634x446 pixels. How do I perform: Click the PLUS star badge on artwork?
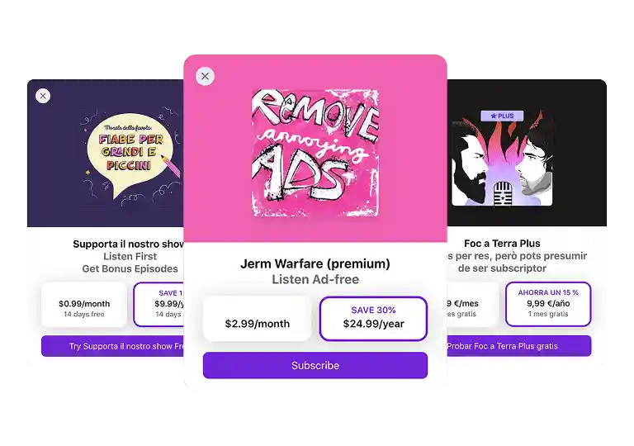click(502, 116)
